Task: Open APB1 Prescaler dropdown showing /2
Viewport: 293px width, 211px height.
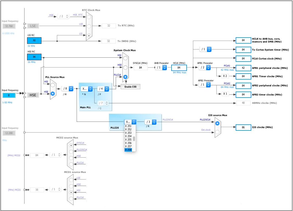Action: coord(205,68)
